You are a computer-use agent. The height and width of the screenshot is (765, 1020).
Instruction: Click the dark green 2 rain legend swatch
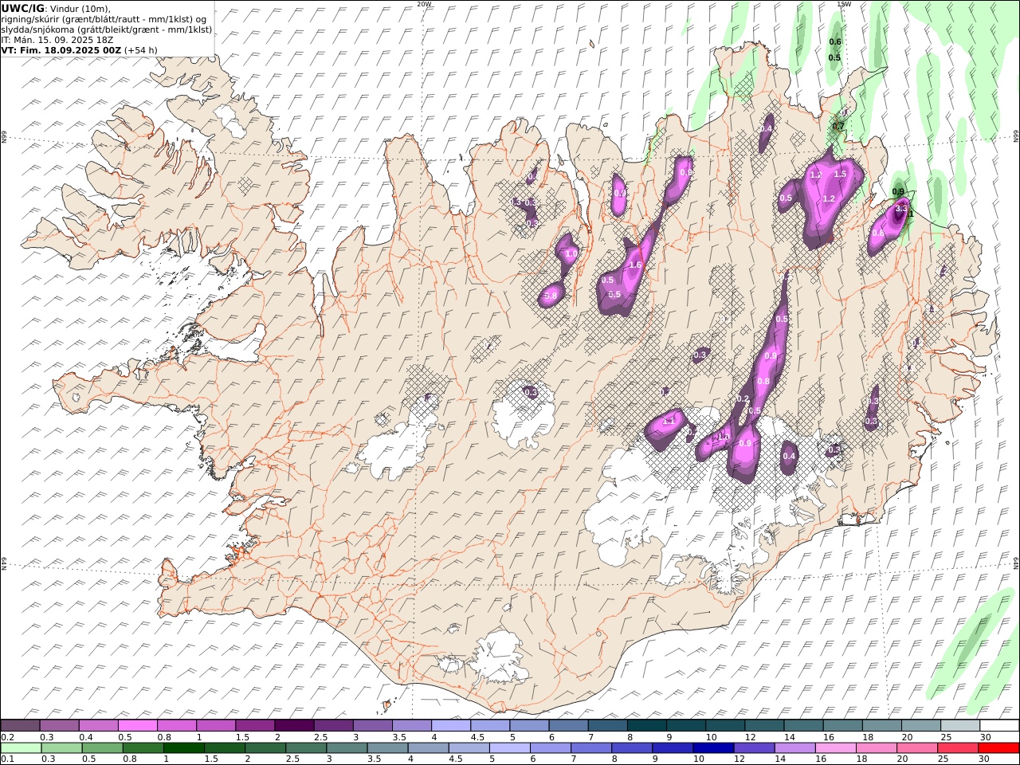[x=265, y=747]
